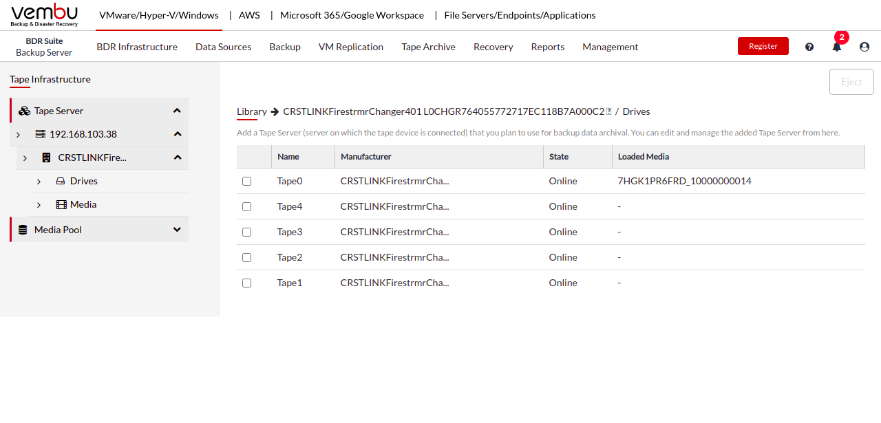Click the Library breadcrumb link
The image size is (881, 423).
(x=252, y=111)
